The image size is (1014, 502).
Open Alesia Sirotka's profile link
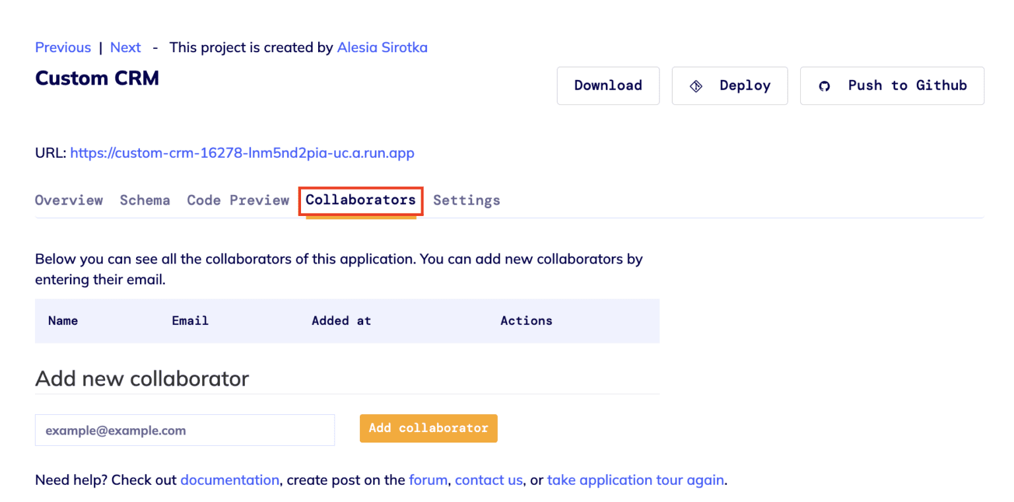click(x=382, y=47)
